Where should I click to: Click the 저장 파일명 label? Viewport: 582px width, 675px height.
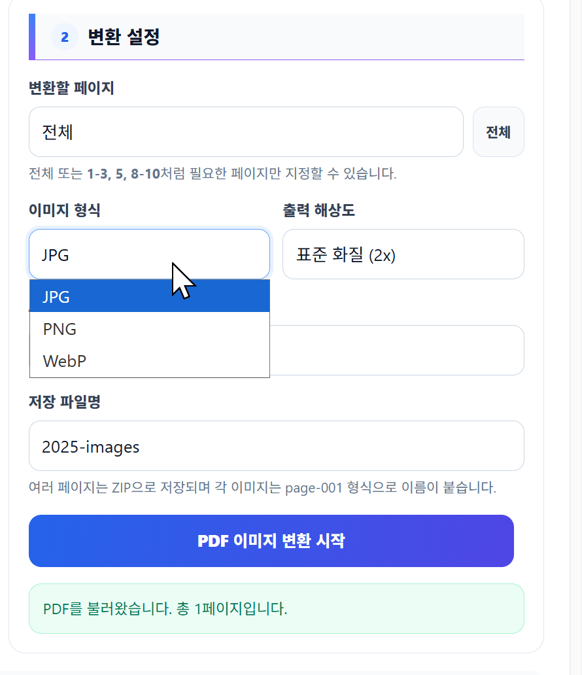(65, 402)
